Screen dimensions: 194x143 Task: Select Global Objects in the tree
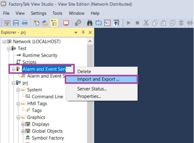pyautogui.click(x=47, y=131)
